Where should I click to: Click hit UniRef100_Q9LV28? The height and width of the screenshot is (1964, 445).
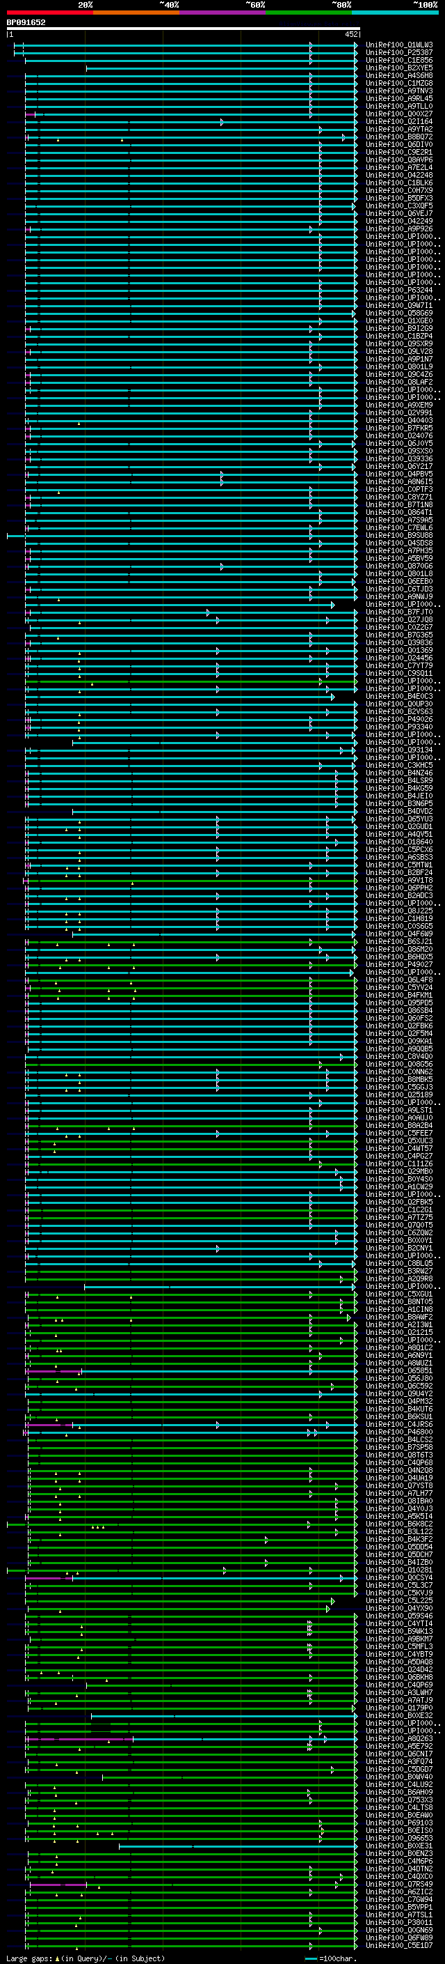click(399, 351)
